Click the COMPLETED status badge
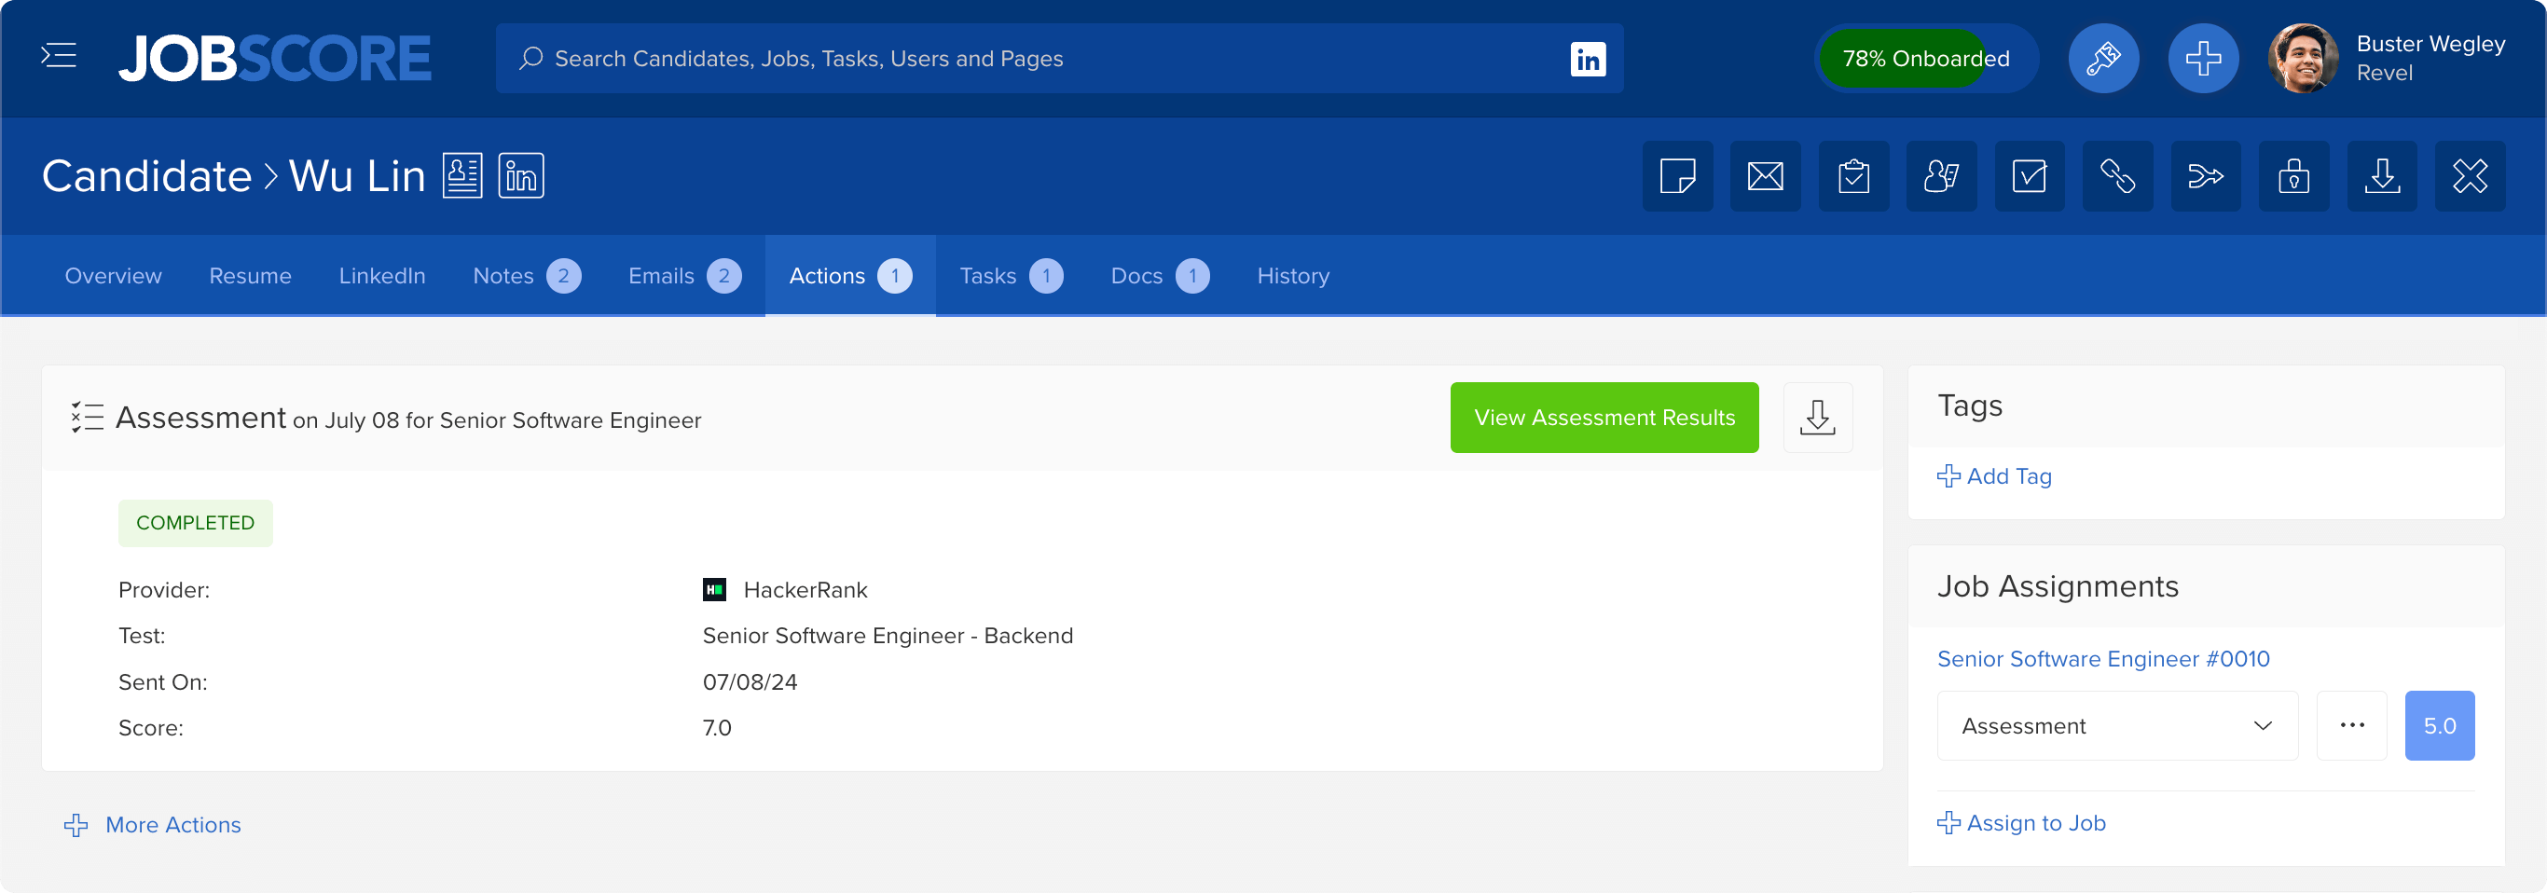The width and height of the screenshot is (2547, 893). 196,523
